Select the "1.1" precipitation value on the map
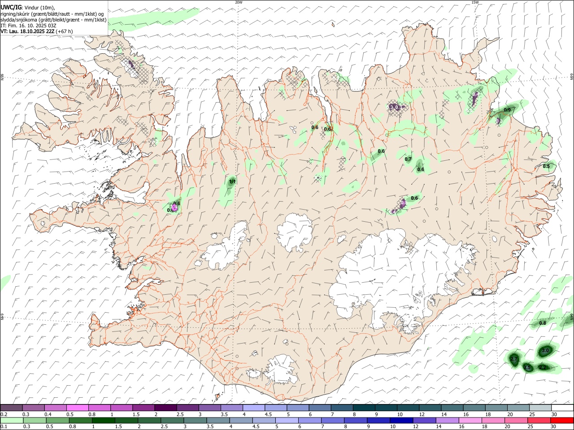 tap(232, 181)
